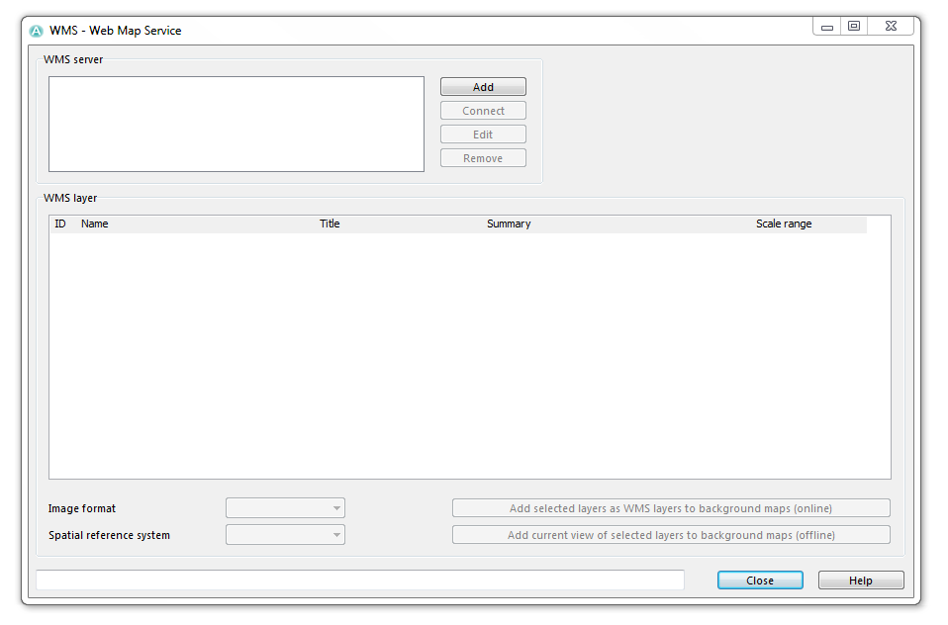This screenshot has width=948, height=625.
Task: Close the Web Map Service dialog
Action: (760, 580)
